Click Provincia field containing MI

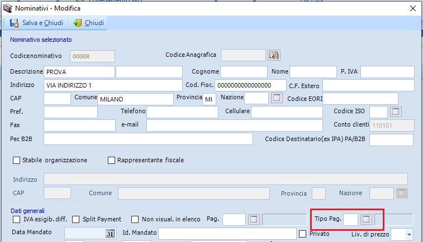(210, 99)
